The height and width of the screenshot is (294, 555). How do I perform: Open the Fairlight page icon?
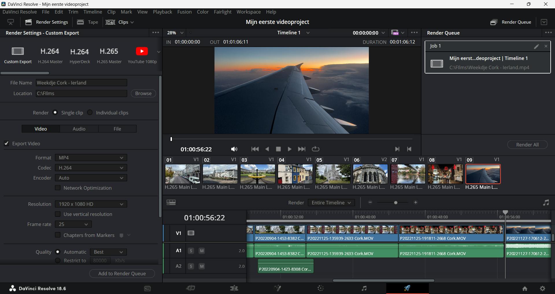364,288
